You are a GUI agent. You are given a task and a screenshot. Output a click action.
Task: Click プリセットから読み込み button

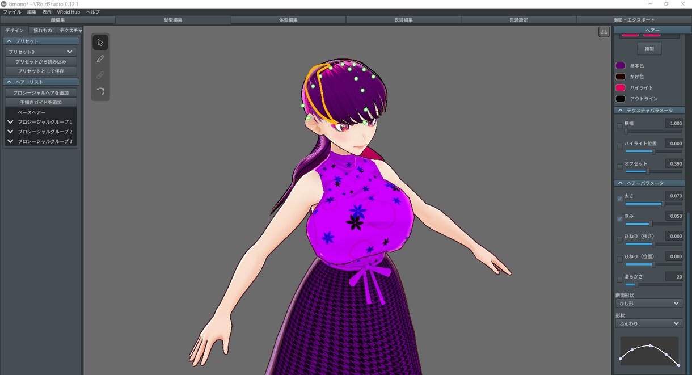point(41,61)
